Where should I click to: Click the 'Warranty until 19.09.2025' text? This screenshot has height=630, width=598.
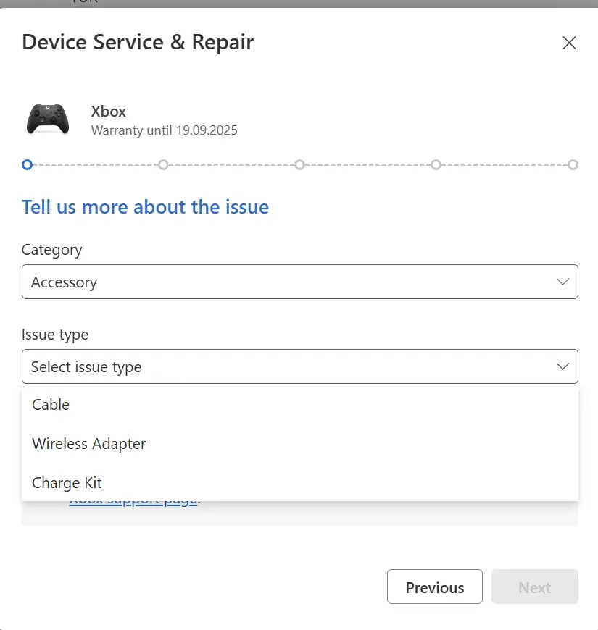click(164, 130)
